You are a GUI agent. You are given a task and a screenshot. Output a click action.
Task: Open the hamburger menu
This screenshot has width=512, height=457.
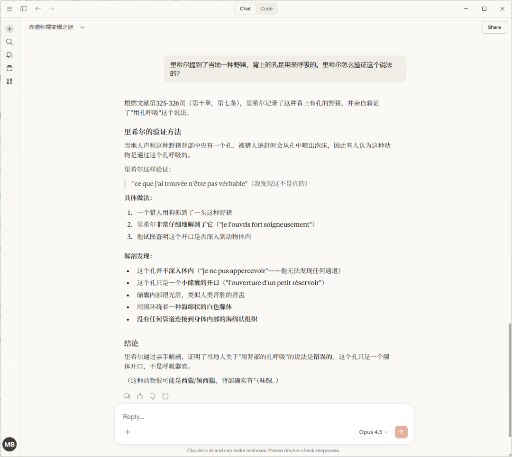pyautogui.click(x=9, y=9)
